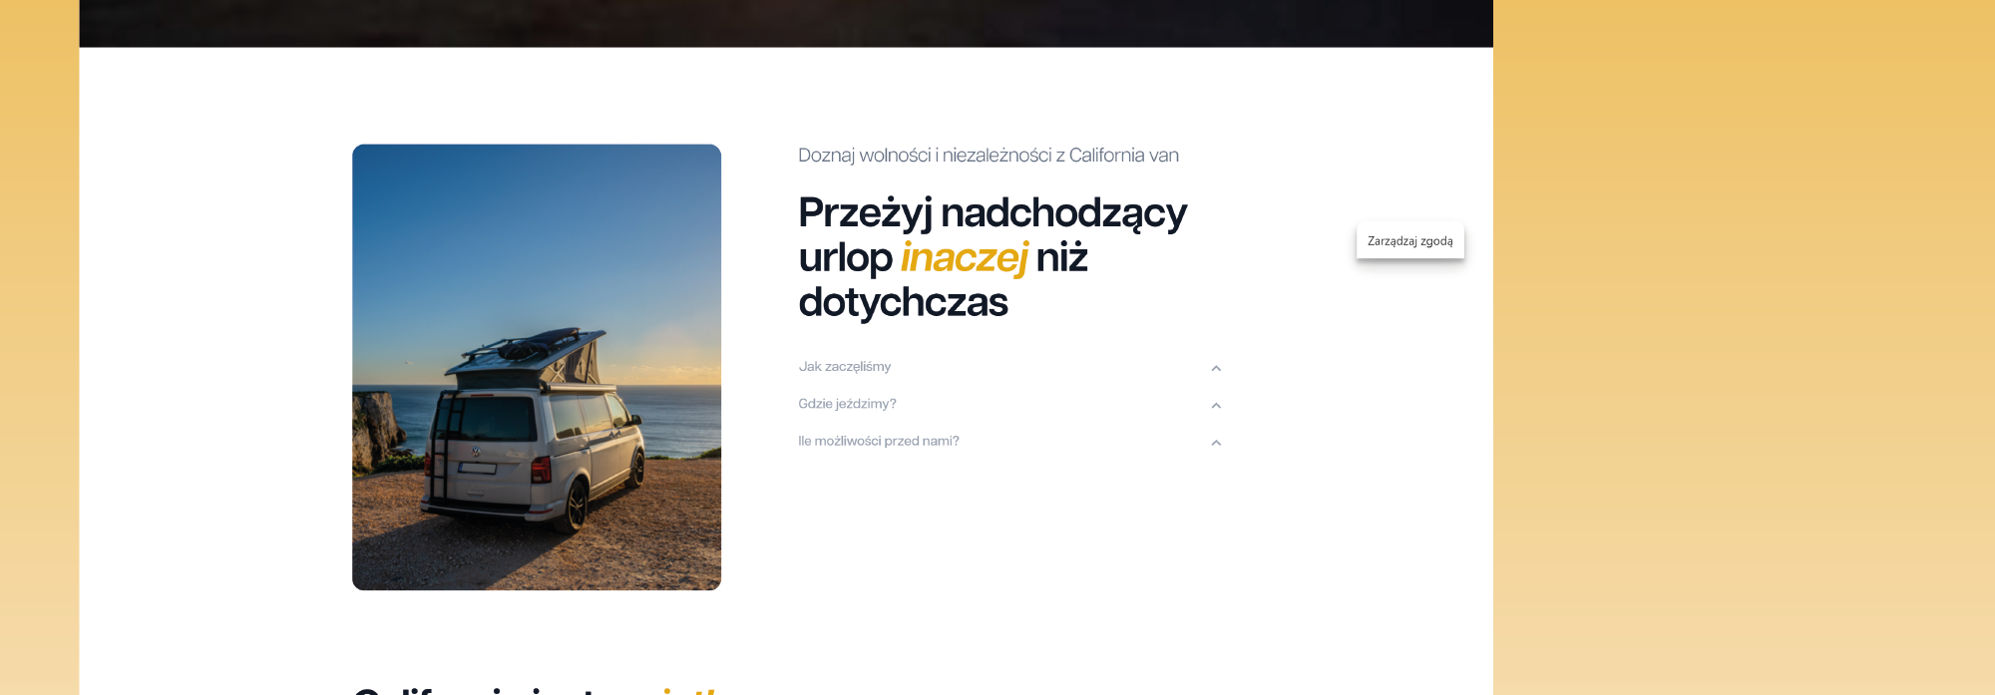
Task: Click the van's red rear tail light
Action: 542,469
